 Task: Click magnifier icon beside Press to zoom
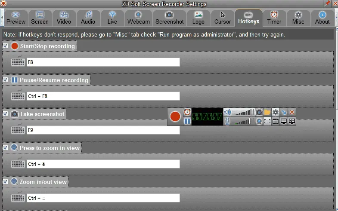point(15,148)
